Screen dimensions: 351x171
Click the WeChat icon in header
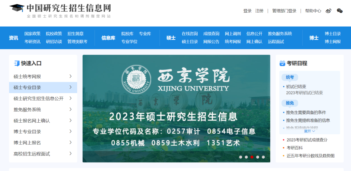[340, 11]
